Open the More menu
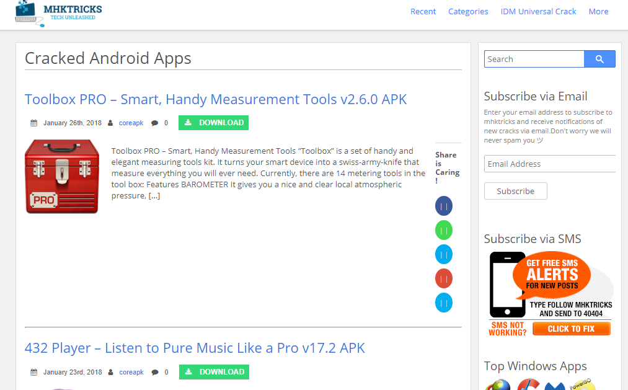 (598, 12)
